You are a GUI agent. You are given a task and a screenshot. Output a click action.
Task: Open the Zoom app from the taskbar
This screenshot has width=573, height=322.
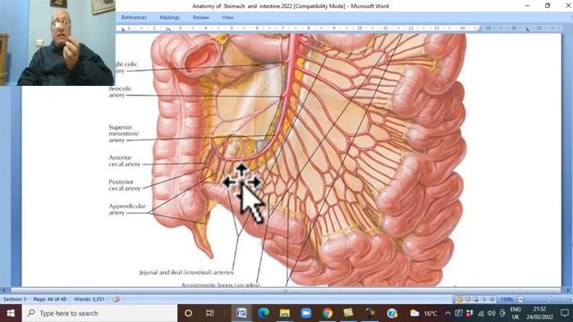(306, 313)
